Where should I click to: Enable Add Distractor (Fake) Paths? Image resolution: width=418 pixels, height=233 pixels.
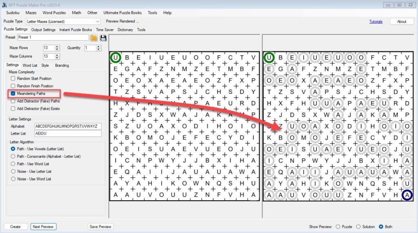coord(13,101)
